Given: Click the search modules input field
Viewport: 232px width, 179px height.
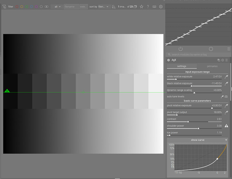Looking at the screenshot, I should 198,55.
